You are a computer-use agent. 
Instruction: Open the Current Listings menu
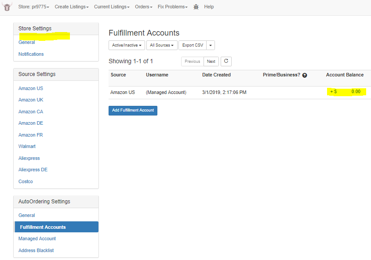point(112,7)
